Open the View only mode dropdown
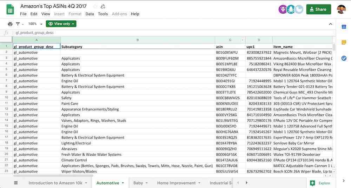Viewport: 351px width, 188px height. (x=61, y=24)
